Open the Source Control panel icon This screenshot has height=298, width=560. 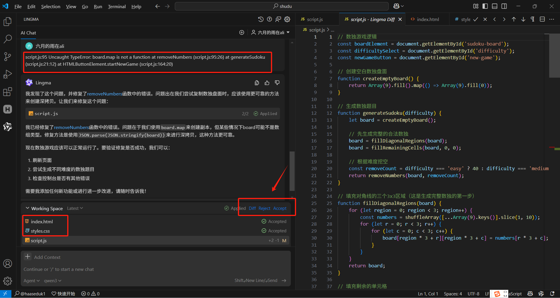7,56
